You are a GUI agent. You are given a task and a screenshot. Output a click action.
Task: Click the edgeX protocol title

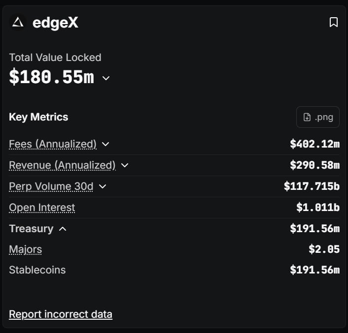pos(55,23)
